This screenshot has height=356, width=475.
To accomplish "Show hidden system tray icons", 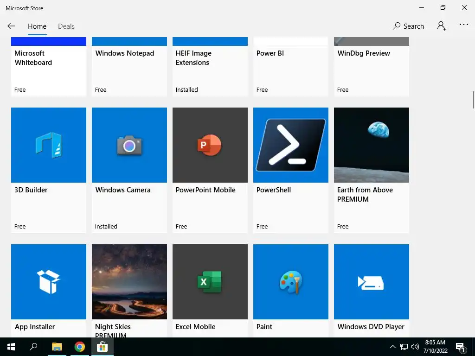I will click(392, 347).
